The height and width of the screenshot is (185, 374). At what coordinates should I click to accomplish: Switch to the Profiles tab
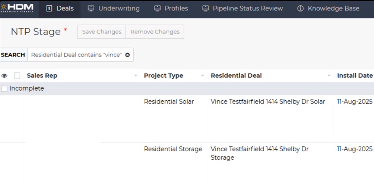[x=171, y=9]
